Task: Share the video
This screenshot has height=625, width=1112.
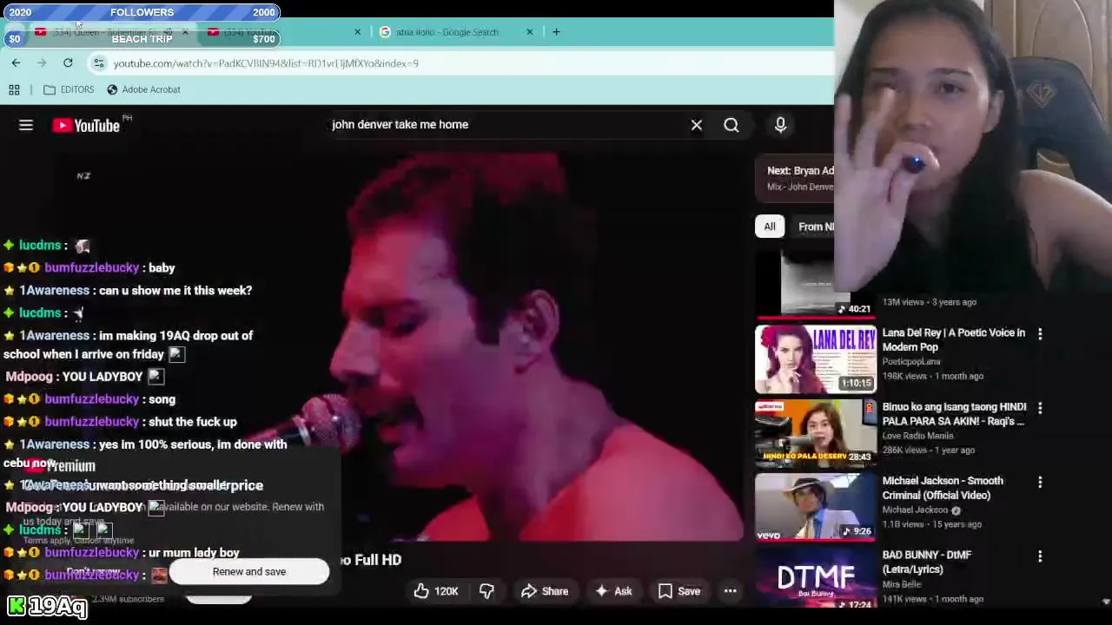Action: pyautogui.click(x=544, y=591)
